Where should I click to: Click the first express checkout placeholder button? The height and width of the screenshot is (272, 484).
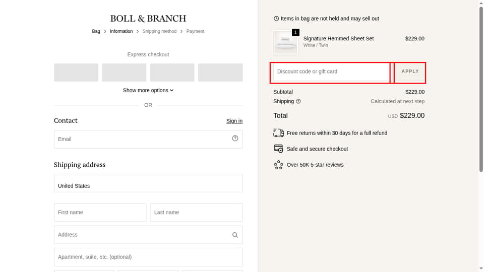click(76, 73)
